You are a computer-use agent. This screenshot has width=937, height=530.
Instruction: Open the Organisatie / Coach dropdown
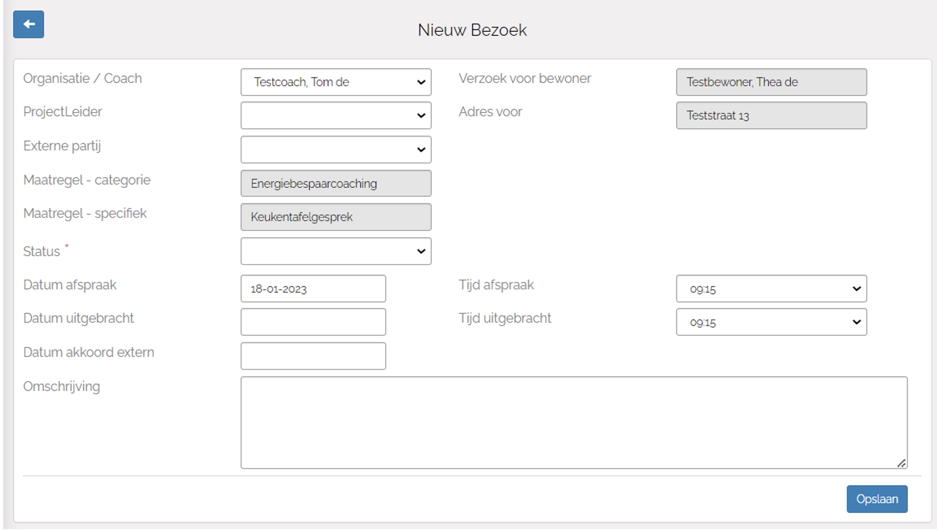tap(336, 82)
